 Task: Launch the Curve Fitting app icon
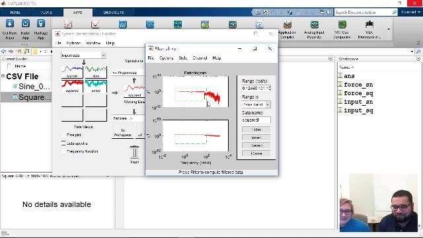(67, 24)
